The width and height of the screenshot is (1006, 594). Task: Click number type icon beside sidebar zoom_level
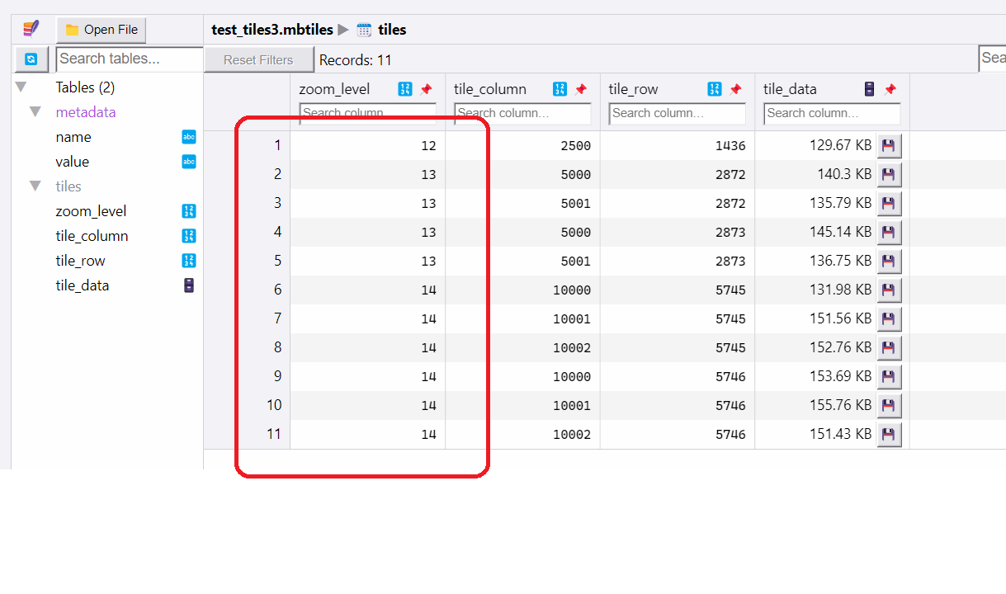tap(189, 211)
